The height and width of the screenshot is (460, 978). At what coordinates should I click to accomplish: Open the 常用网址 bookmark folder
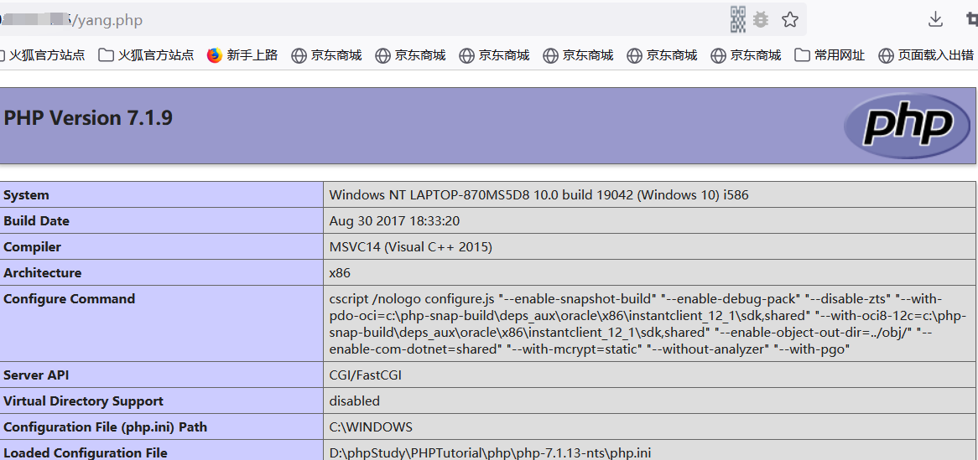pyautogui.click(x=830, y=55)
